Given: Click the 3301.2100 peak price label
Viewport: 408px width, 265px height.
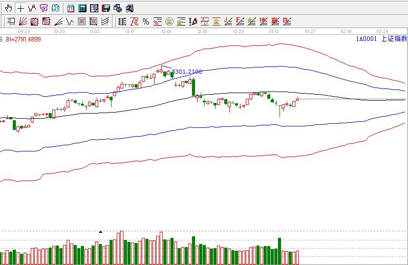Looking at the screenshot, I should (187, 72).
